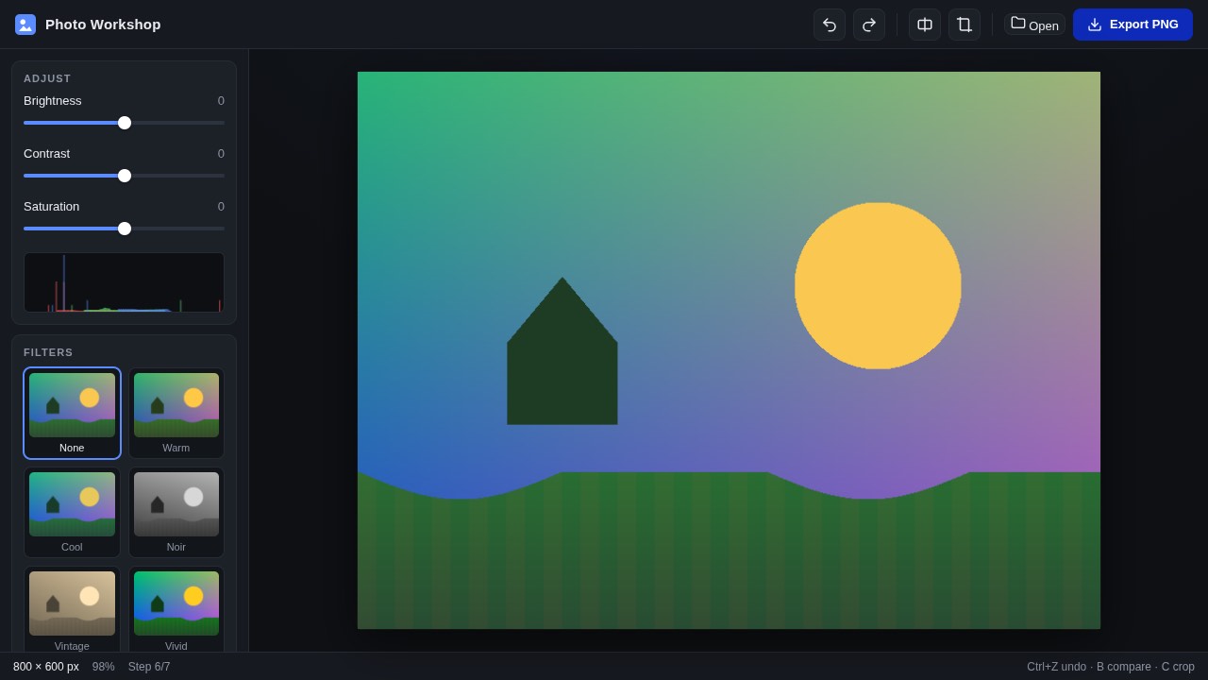The image size is (1208, 680).
Task: Select the None filter thumbnail
Action: [72, 413]
